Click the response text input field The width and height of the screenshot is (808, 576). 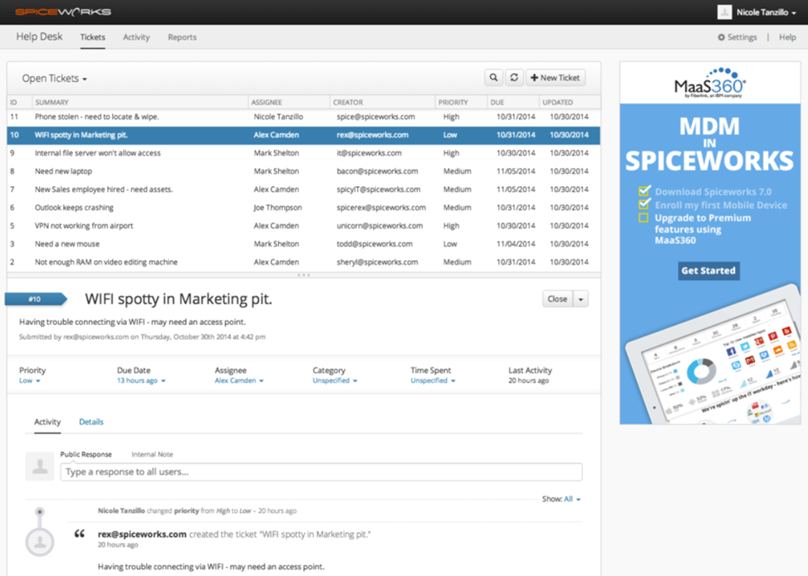click(321, 472)
